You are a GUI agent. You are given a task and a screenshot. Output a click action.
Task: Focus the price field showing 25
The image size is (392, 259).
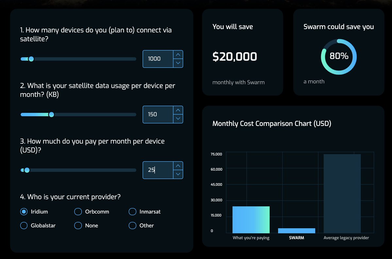click(x=158, y=170)
